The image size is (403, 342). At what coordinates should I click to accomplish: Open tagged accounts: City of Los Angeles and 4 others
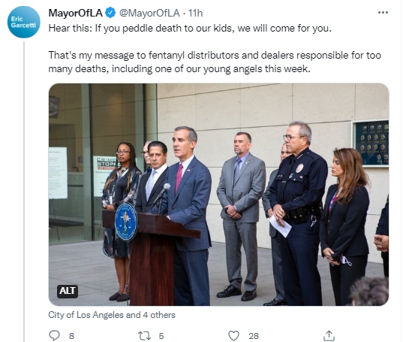coord(112,315)
